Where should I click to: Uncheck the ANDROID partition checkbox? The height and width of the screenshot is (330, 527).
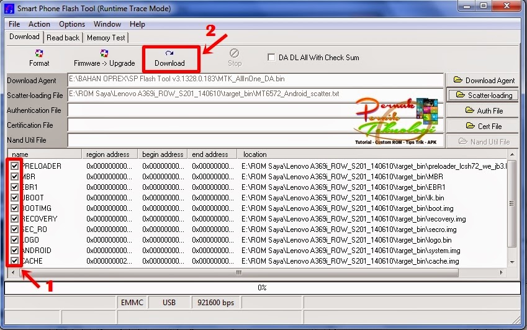[x=14, y=251]
